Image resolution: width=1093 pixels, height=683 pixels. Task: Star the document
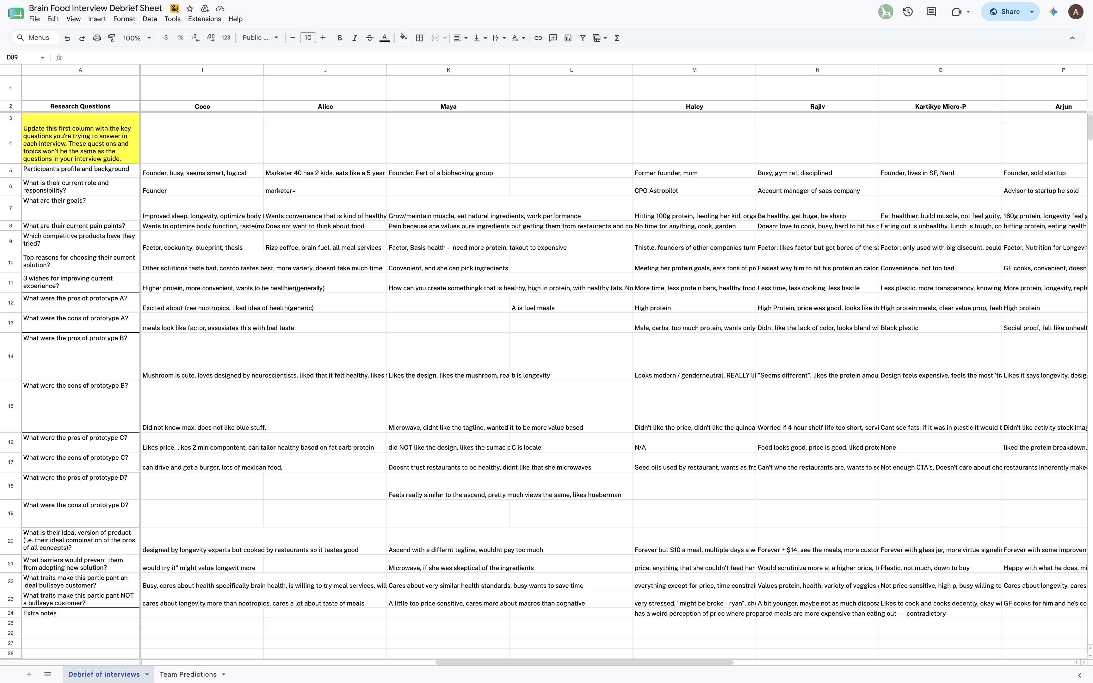190,9
